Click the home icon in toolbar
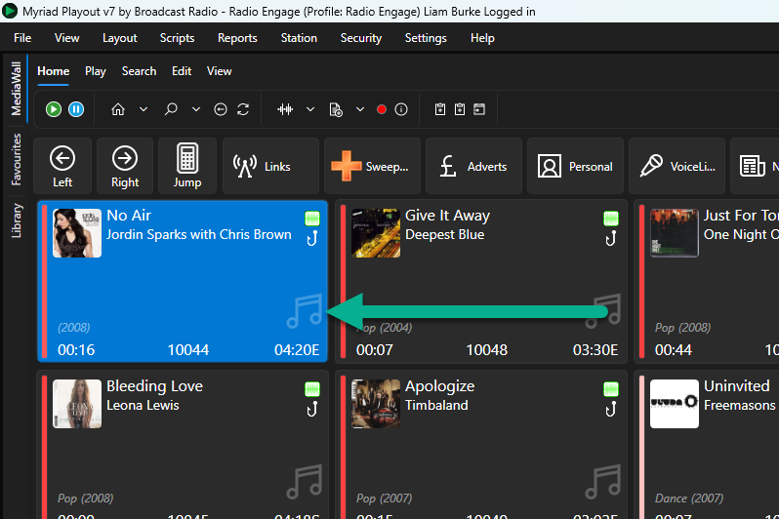The height and width of the screenshot is (519, 779). 118,109
